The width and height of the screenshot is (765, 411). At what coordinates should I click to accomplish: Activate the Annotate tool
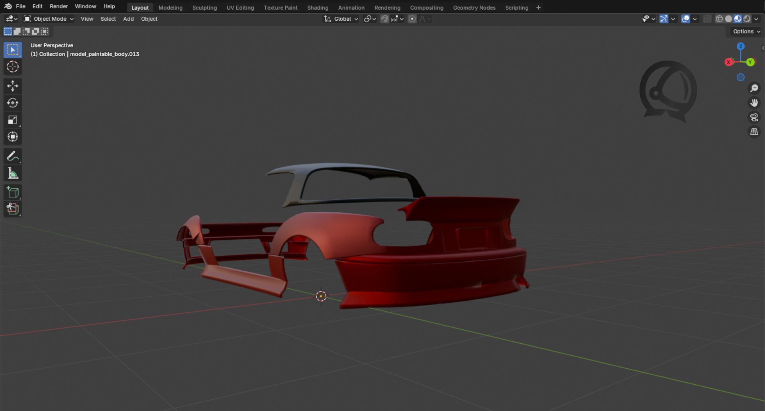pyautogui.click(x=13, y=156)
